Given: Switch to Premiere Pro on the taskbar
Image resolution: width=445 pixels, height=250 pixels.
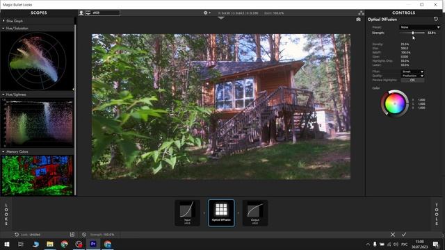Looking at the screenshot, I should point(93,244).
